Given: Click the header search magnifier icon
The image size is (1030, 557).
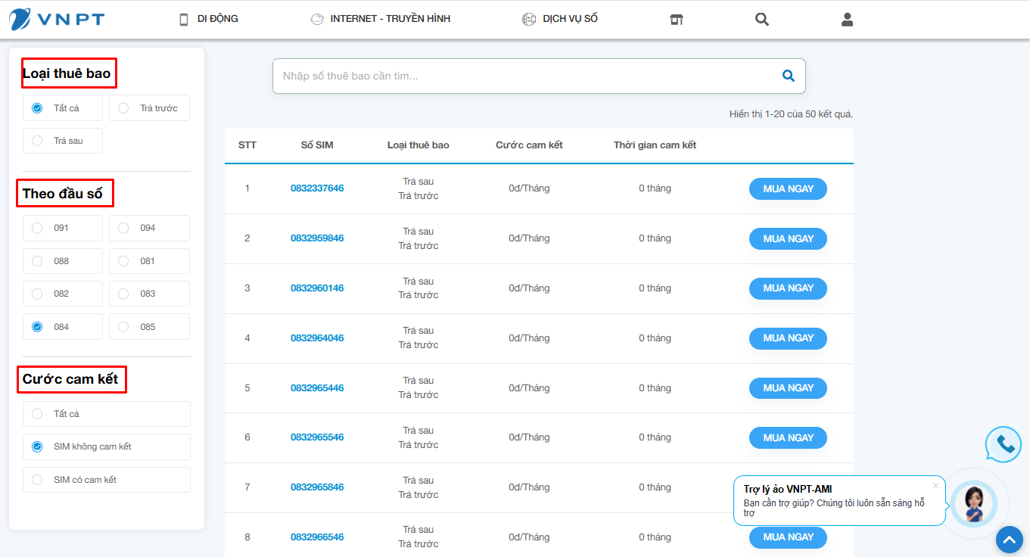Looking at the screenshot, I should point(762,20).
